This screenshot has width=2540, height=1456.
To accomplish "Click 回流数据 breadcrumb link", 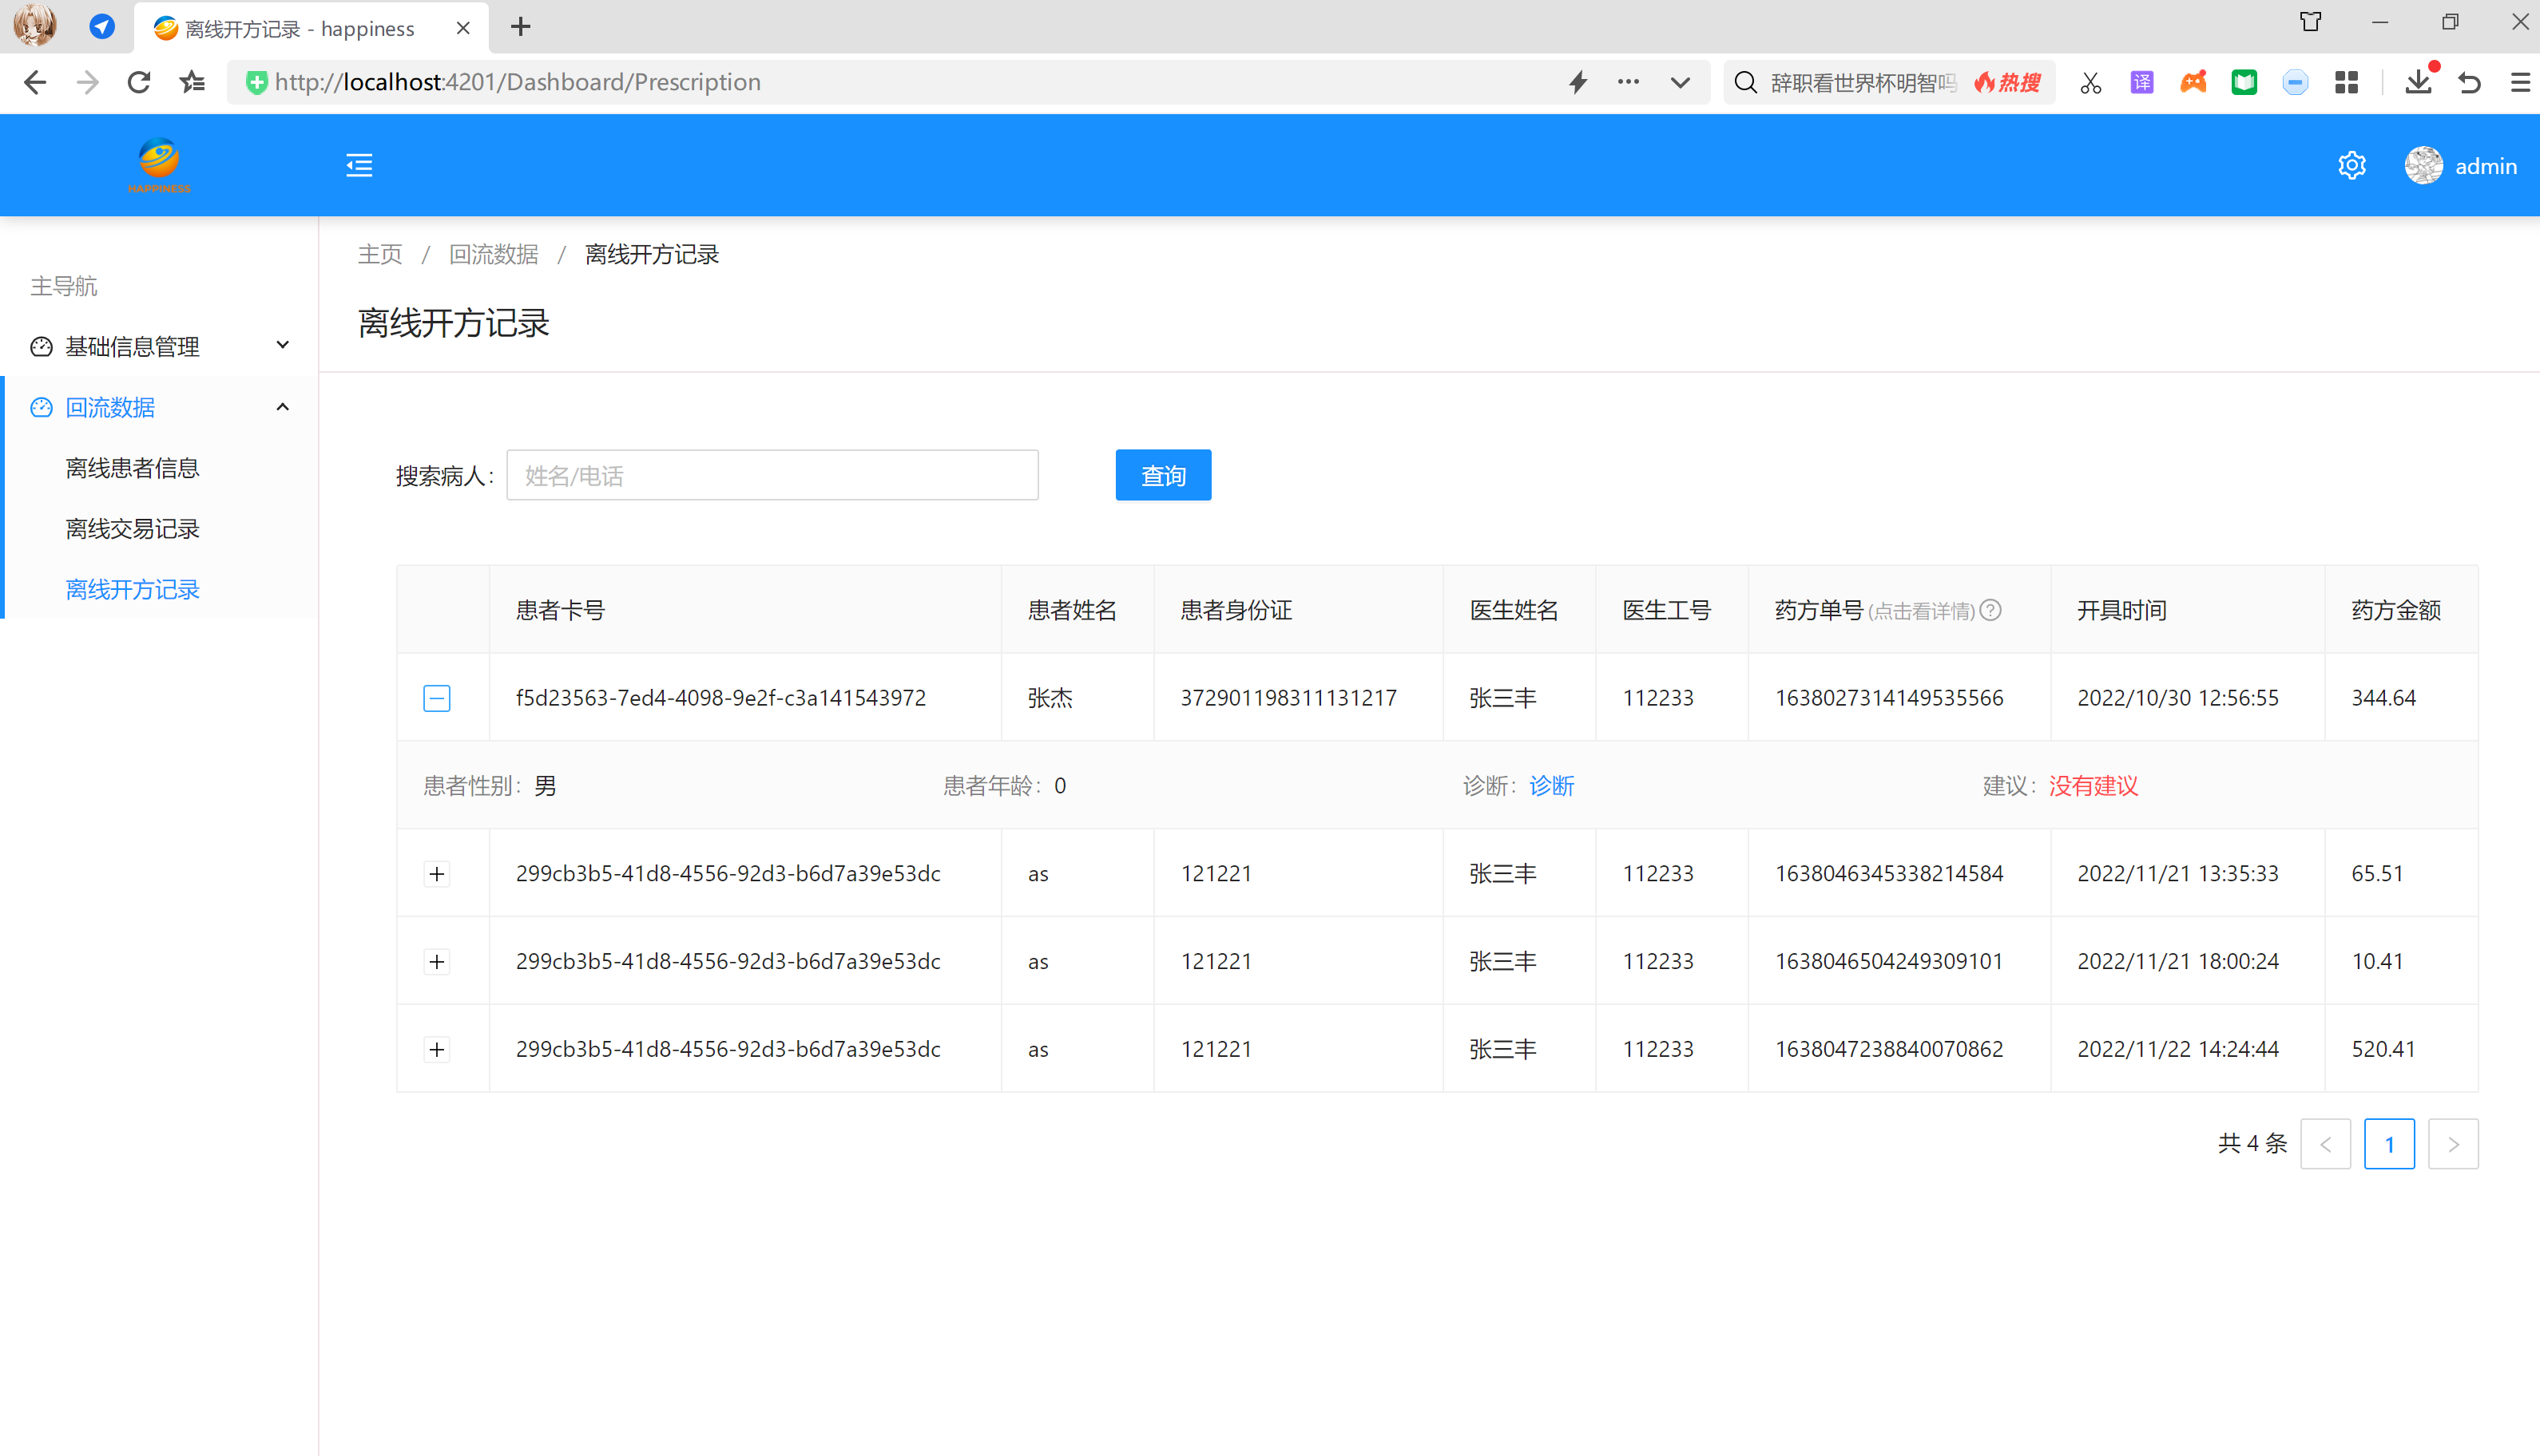I will click(x=493, y=255).
